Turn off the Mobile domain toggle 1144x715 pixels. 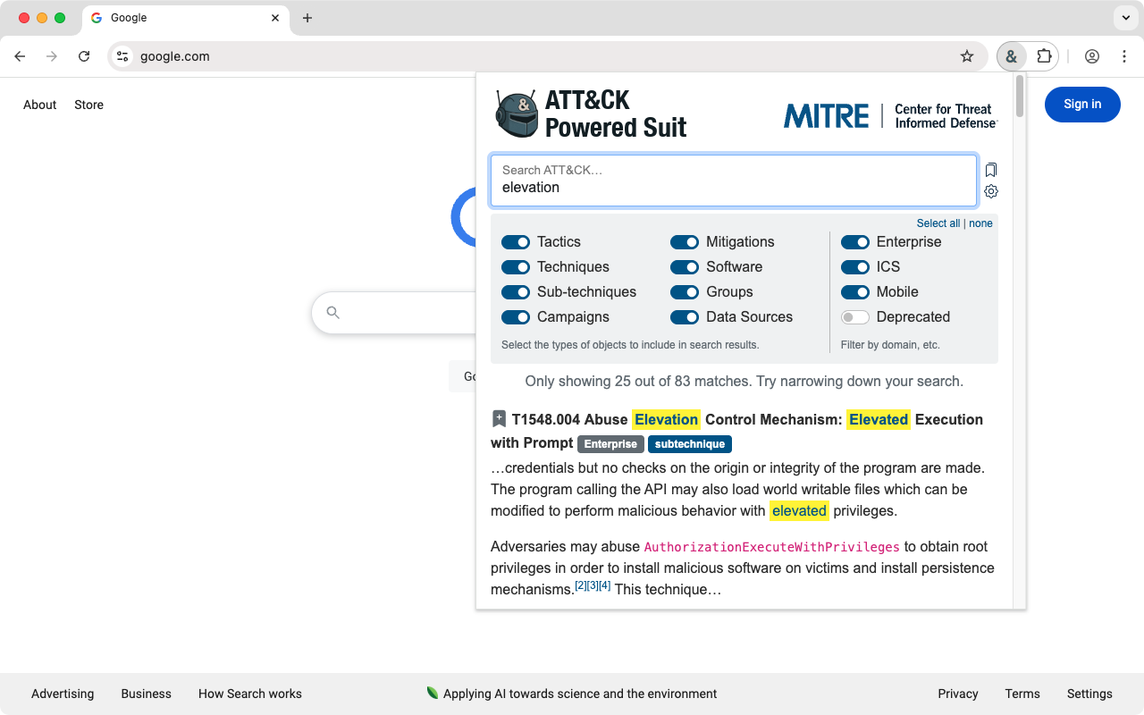tap(855, 291)
